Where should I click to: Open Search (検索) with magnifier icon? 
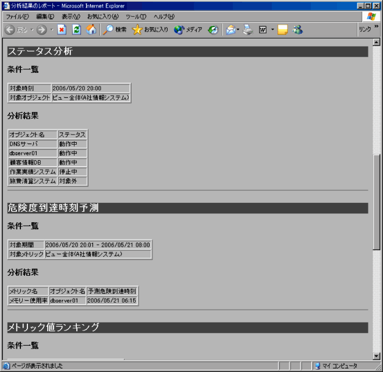coord(114,30)
